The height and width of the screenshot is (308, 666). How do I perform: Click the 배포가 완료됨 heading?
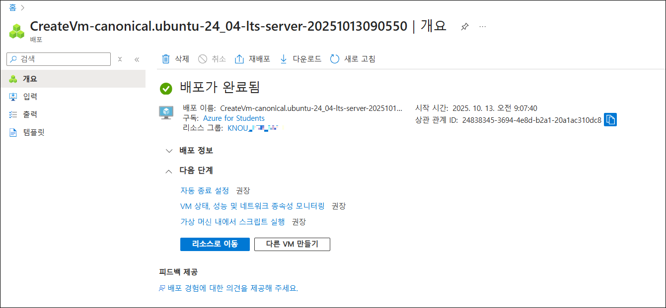(220, 87)
